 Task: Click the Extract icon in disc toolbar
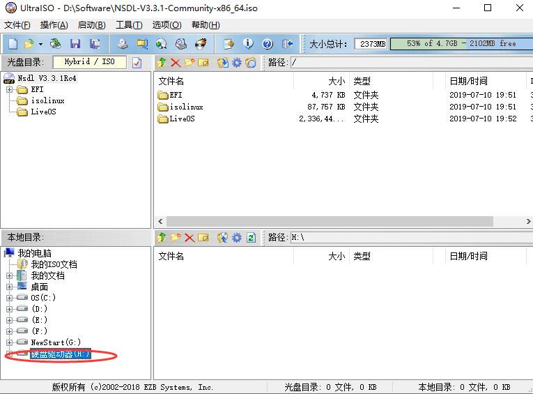pos(223,63)
